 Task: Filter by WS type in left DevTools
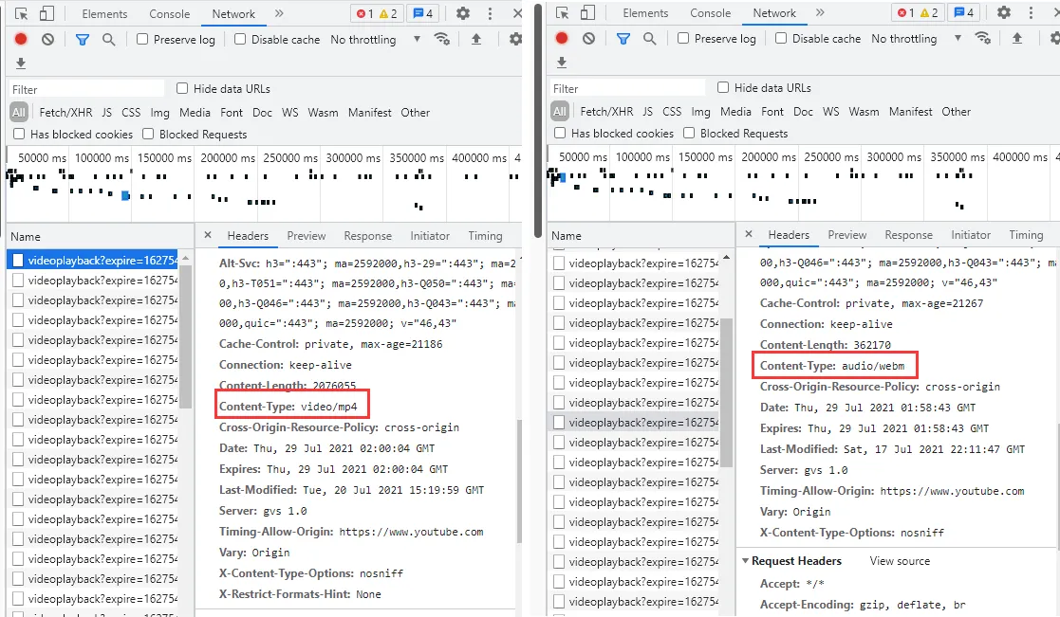290,113
